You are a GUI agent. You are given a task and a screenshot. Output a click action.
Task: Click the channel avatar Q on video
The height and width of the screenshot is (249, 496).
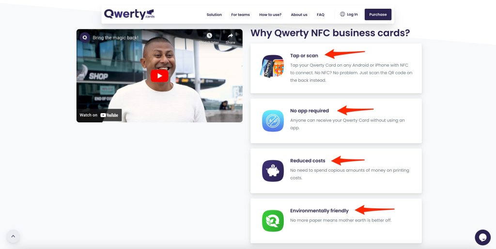(84, 38)
